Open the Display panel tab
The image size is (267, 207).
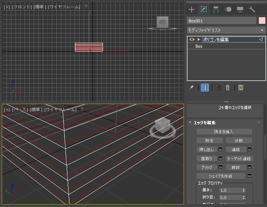[240, 9]
